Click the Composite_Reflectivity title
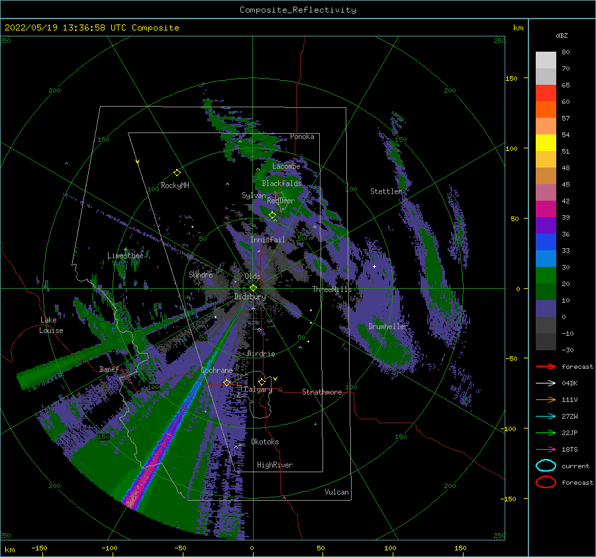 click(298, 10)
